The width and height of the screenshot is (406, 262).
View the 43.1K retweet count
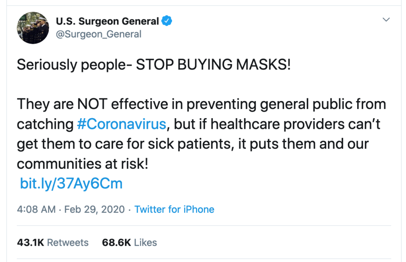coord(31,243)
